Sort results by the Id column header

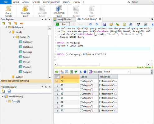click(69, 77)
